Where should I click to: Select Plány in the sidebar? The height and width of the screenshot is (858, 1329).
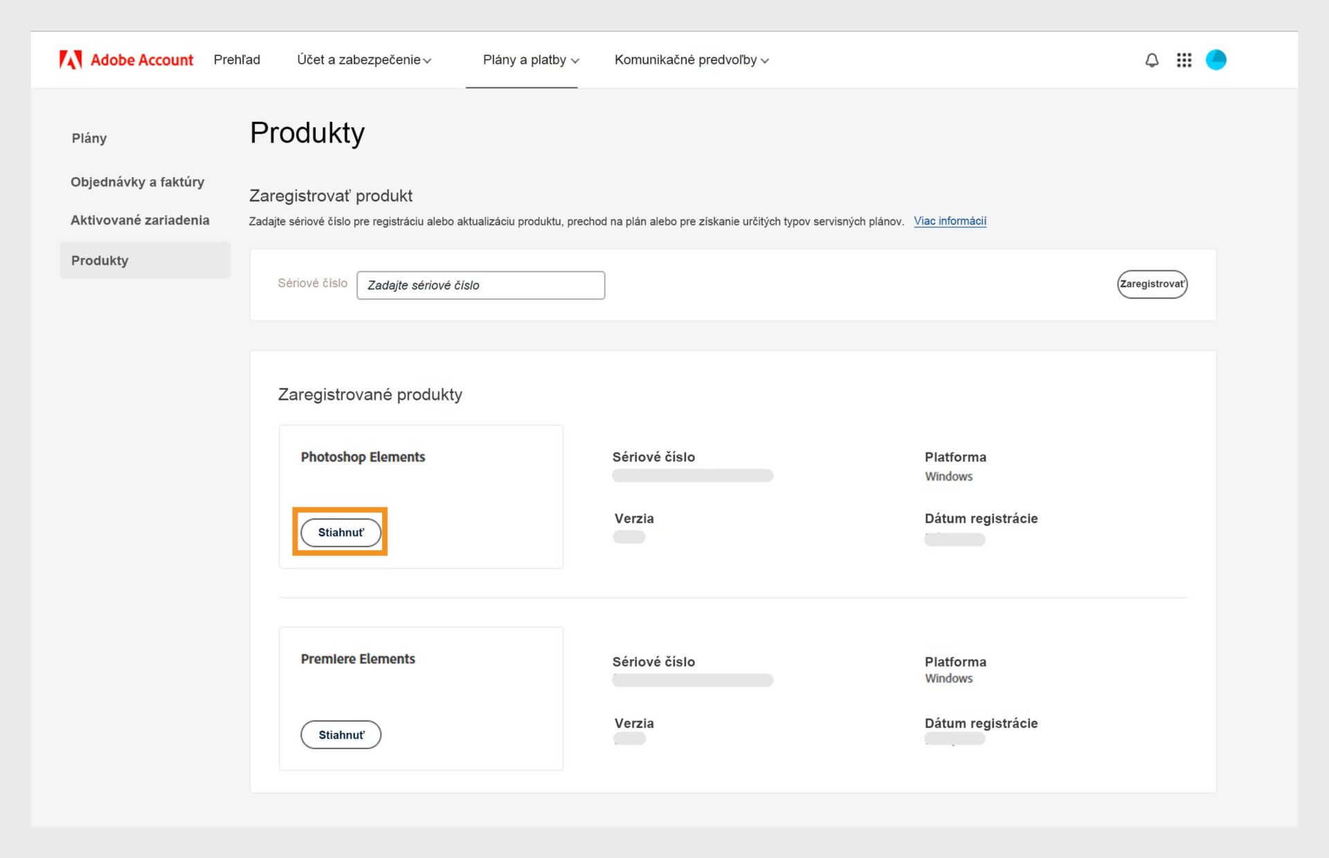click(x=89, y=138)
